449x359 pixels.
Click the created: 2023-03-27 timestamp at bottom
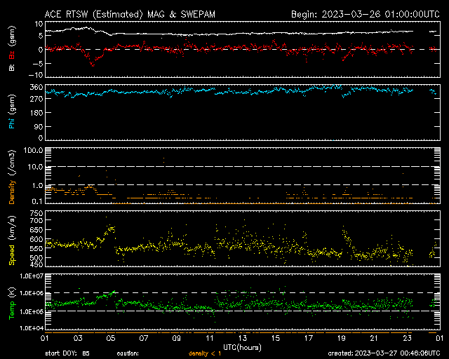click(382, 354)
